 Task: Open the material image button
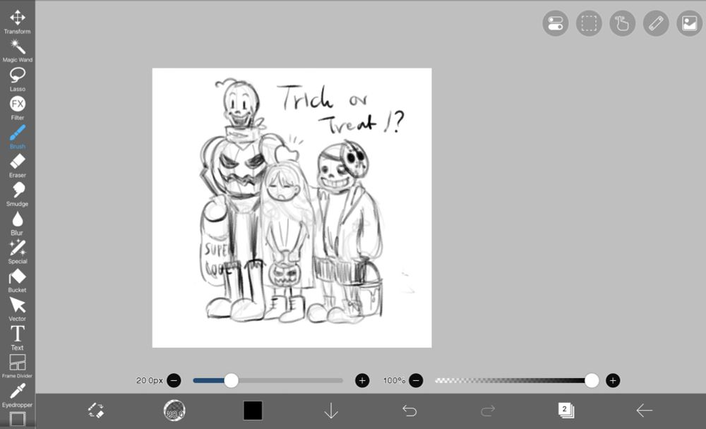point(689,23)
